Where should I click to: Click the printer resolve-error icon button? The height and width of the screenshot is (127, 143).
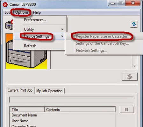click(130, 77)
